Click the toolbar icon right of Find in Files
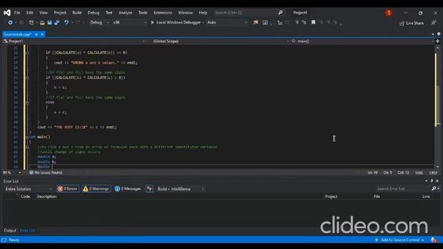443x249 pixels. click(265, 22)
